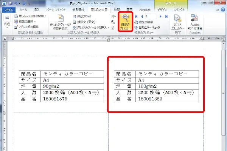Click 商品名 in the left label
The image size is (227, 151).
tap(28, 74)
